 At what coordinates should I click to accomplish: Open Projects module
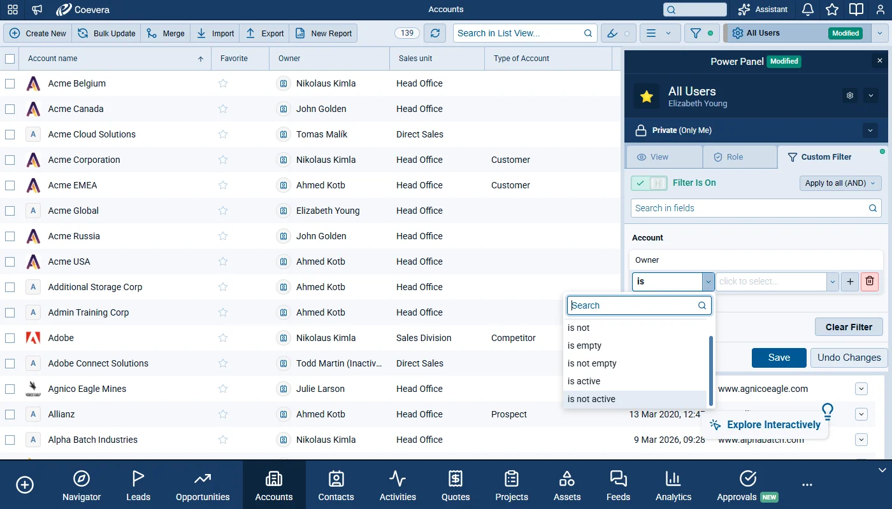[512, 486]
